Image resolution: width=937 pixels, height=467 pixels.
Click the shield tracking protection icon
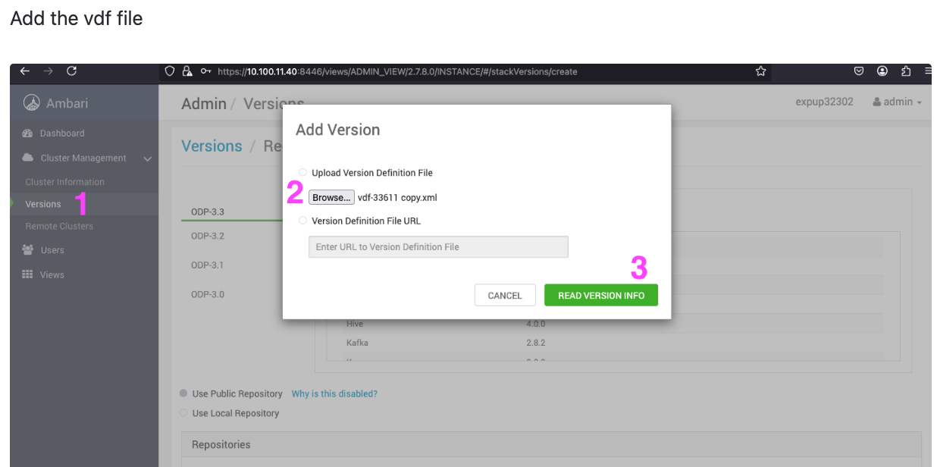(171, 71)
